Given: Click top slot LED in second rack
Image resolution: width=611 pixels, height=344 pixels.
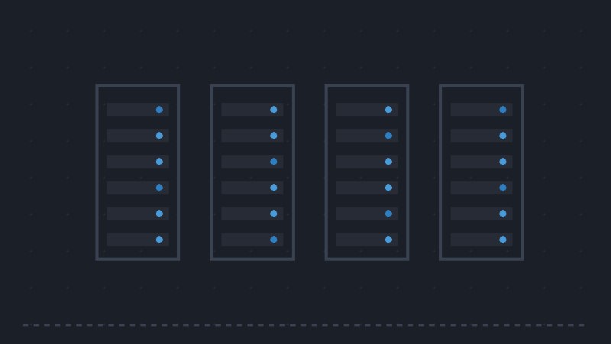Looking at the screenshot, I should pyautogui.click(x=274, y=109).
